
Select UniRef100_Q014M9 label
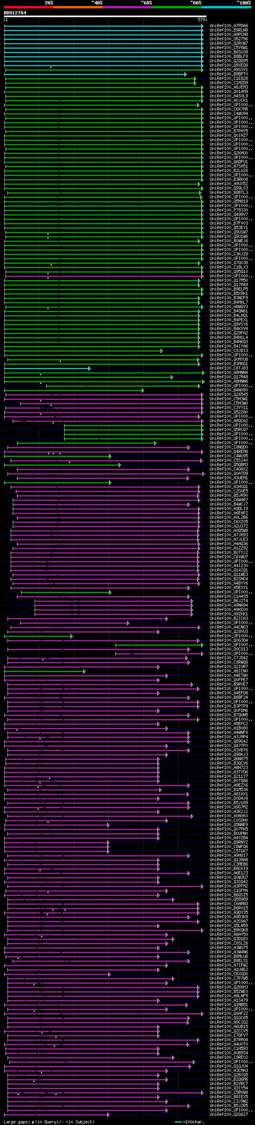point(229,91)
